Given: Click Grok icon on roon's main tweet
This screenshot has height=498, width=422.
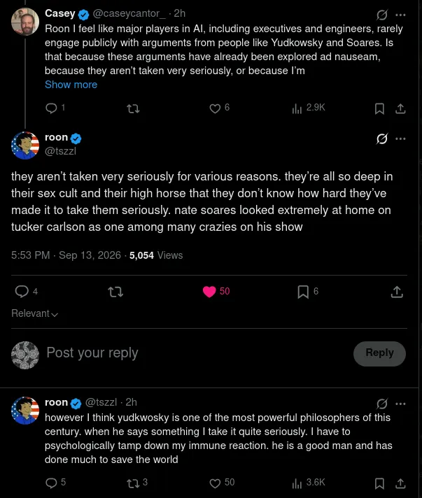Looking at the screenshot, I should tap(381, 138).
